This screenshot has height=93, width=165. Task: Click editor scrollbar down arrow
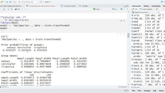pos(128,84)
